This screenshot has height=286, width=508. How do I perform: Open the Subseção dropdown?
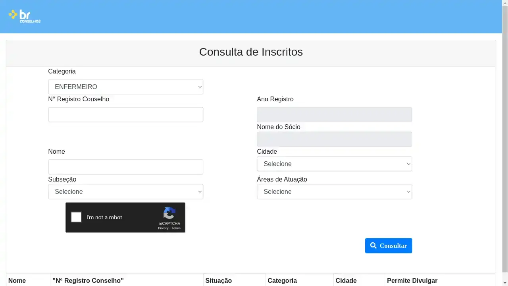point(125,192)
